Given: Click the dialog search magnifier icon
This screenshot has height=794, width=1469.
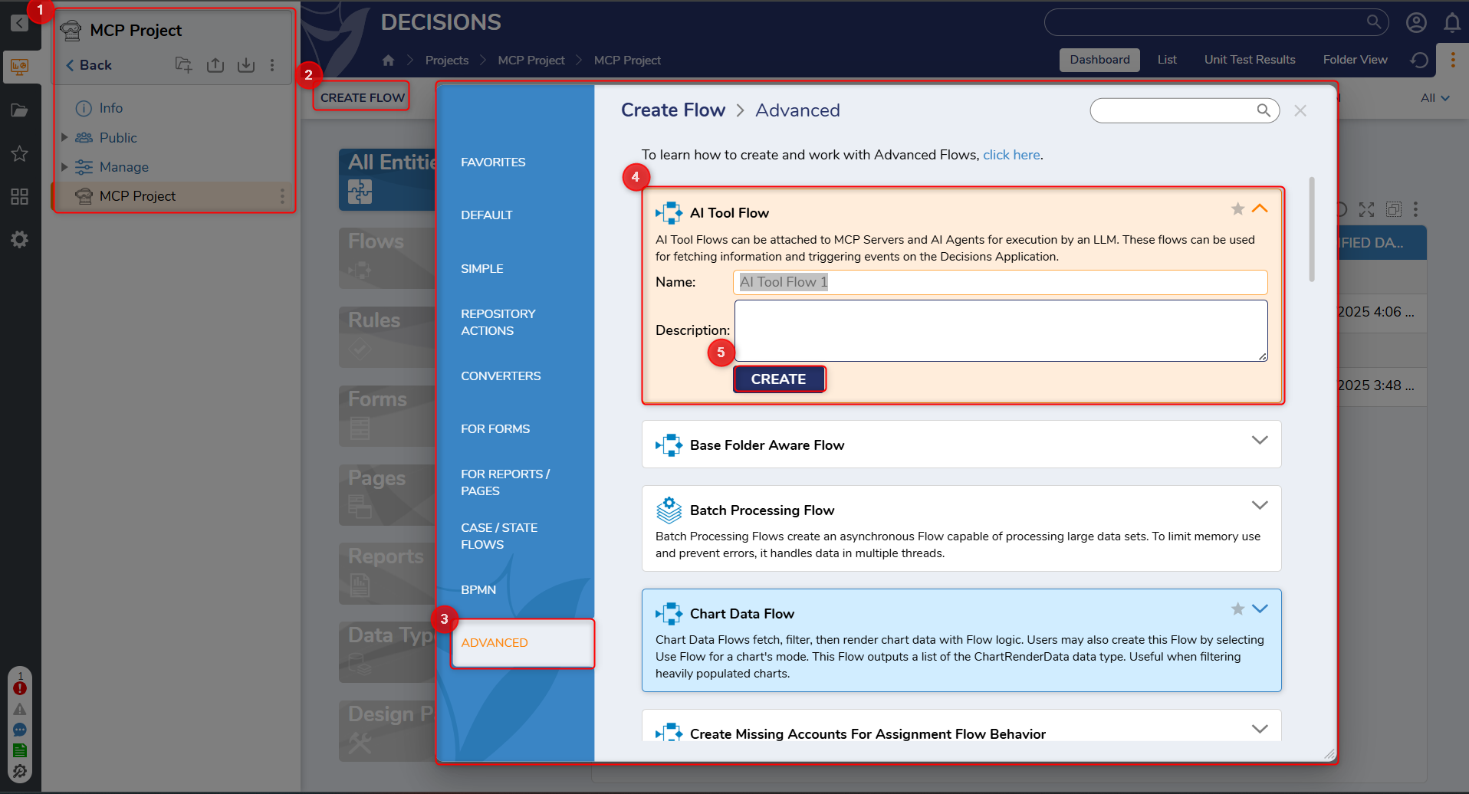Looking at the screenshot, I should click(x=1264, y=110).
